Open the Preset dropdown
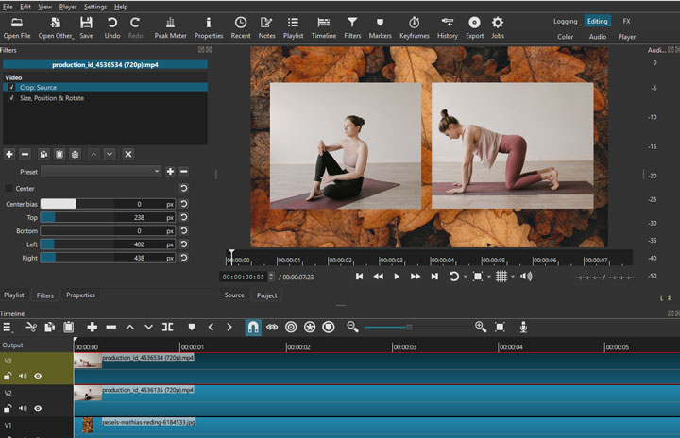The image size is (680, 438). [x=101, y=172]
